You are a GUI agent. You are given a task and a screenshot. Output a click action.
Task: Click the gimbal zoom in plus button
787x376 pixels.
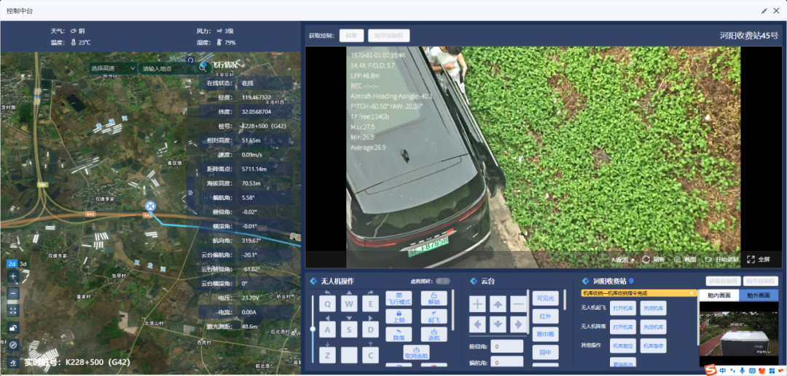click(x=477, y=304)
